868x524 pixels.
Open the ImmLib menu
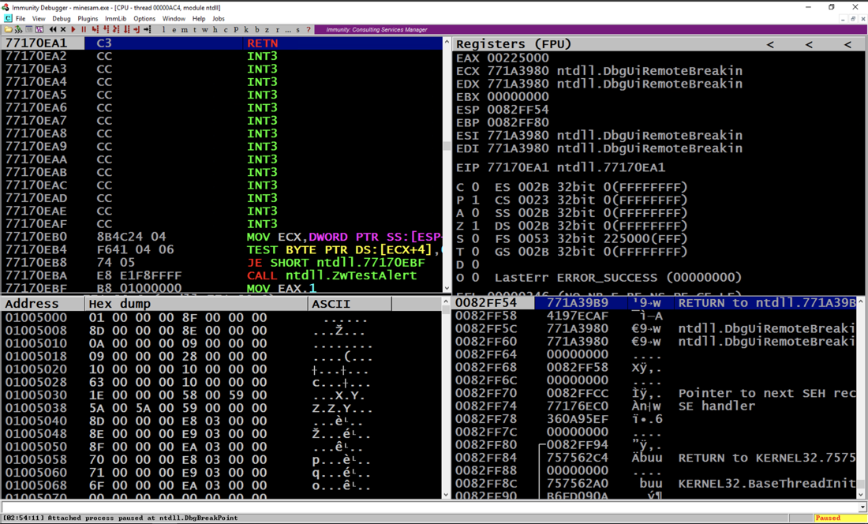click(x=116, y=18)
